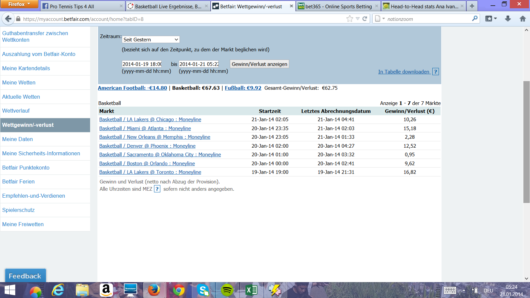
Task: Open the touch keyboard tray icon
Action: tap(450, 290)
